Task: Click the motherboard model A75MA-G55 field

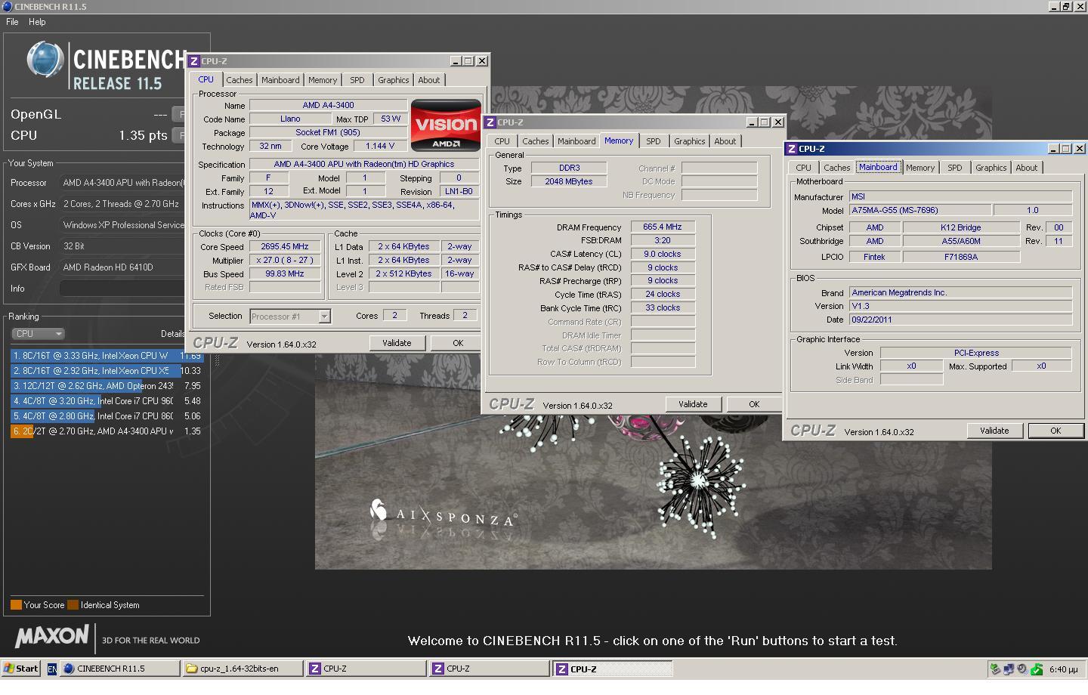Action: pyautogui.click(x=919, y=210)
